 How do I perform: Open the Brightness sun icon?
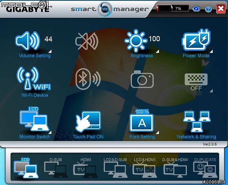[x=136, y=41]
